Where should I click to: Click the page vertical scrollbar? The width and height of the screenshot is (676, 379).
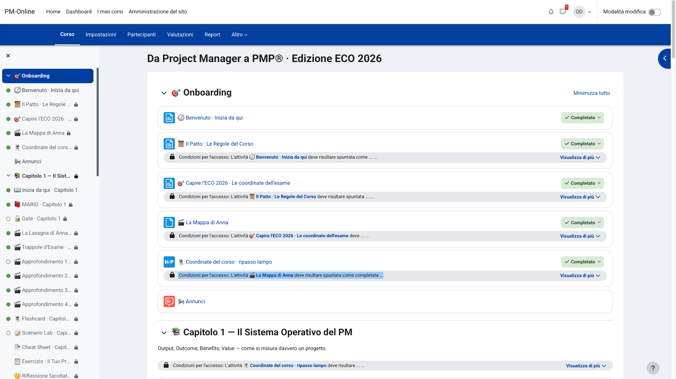(x=674, y=30)
